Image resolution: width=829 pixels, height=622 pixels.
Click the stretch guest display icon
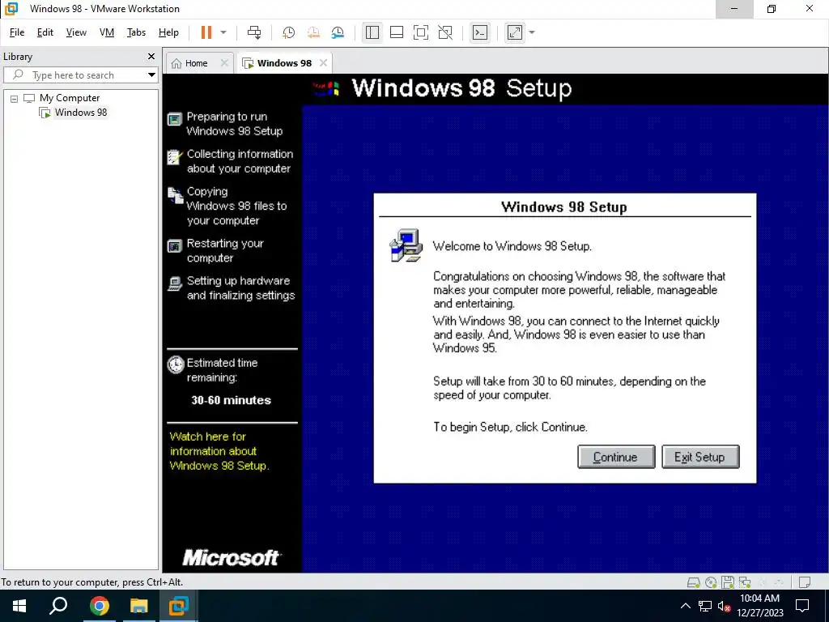(x=514, y=32)
